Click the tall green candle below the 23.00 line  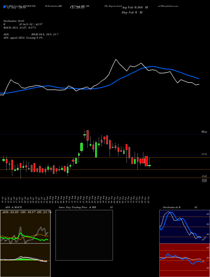coord(96,150)
